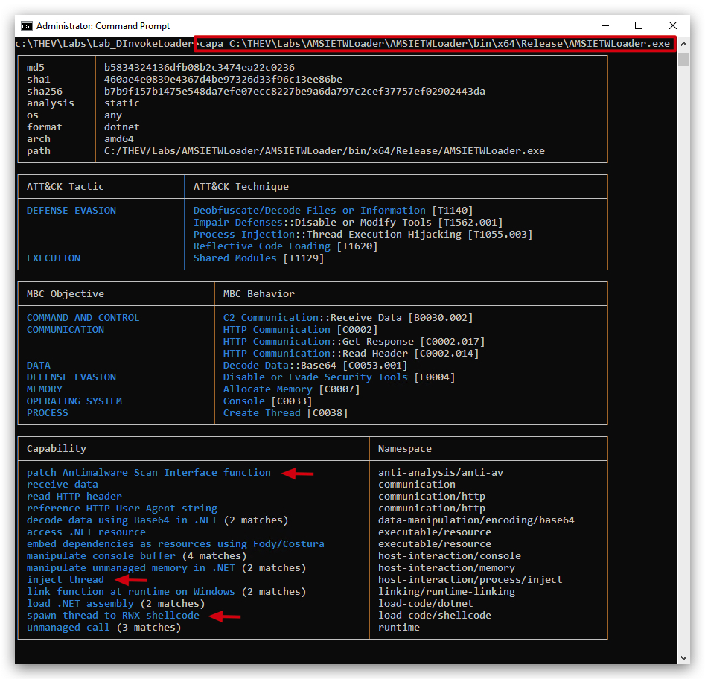Click the scrollbar down arrow

tap(683, 658)
